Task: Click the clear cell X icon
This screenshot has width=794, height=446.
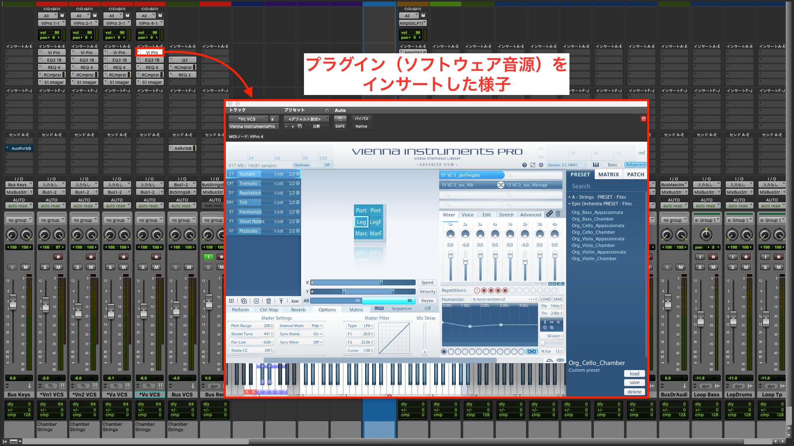Action: click(x=256, y=301)
